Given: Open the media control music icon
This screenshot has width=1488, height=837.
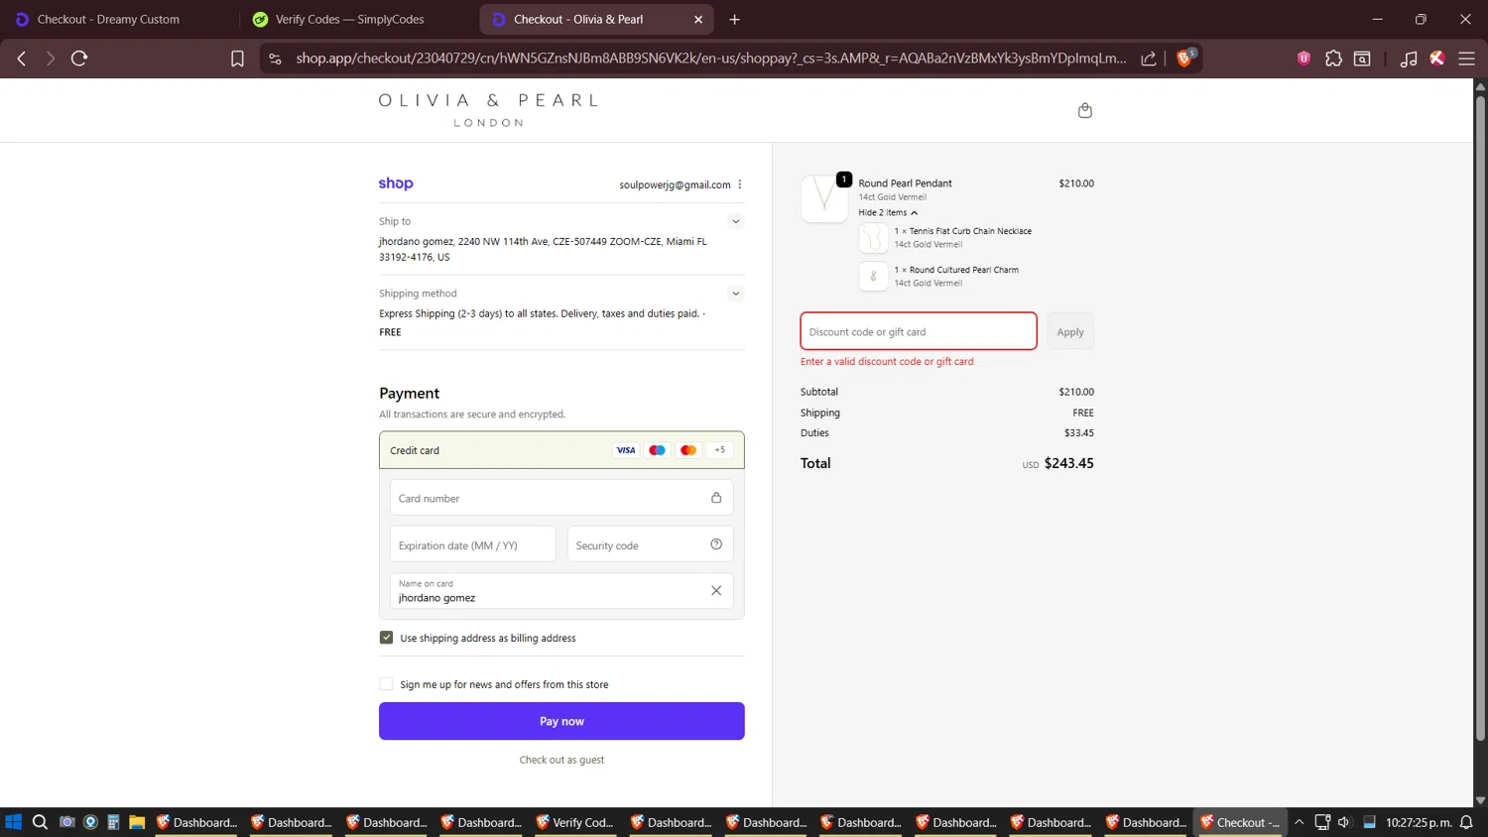Looking at the screenshot, I should [x=1408, y=59].
